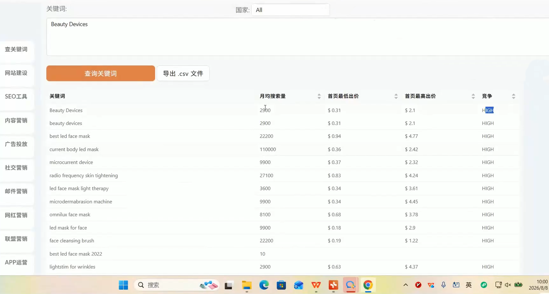Open 网站建设 in the sidebar
The width and height of the screenshot is (549, 294).
point(16,73)
